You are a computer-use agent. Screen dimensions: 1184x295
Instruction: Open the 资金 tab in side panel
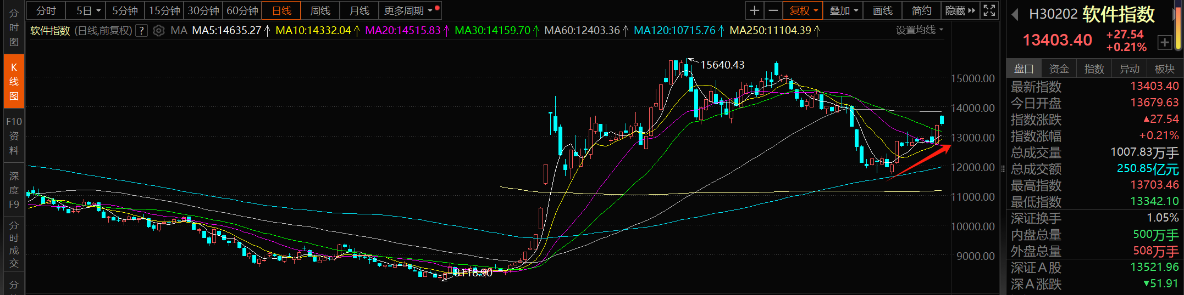point(1059,69)
